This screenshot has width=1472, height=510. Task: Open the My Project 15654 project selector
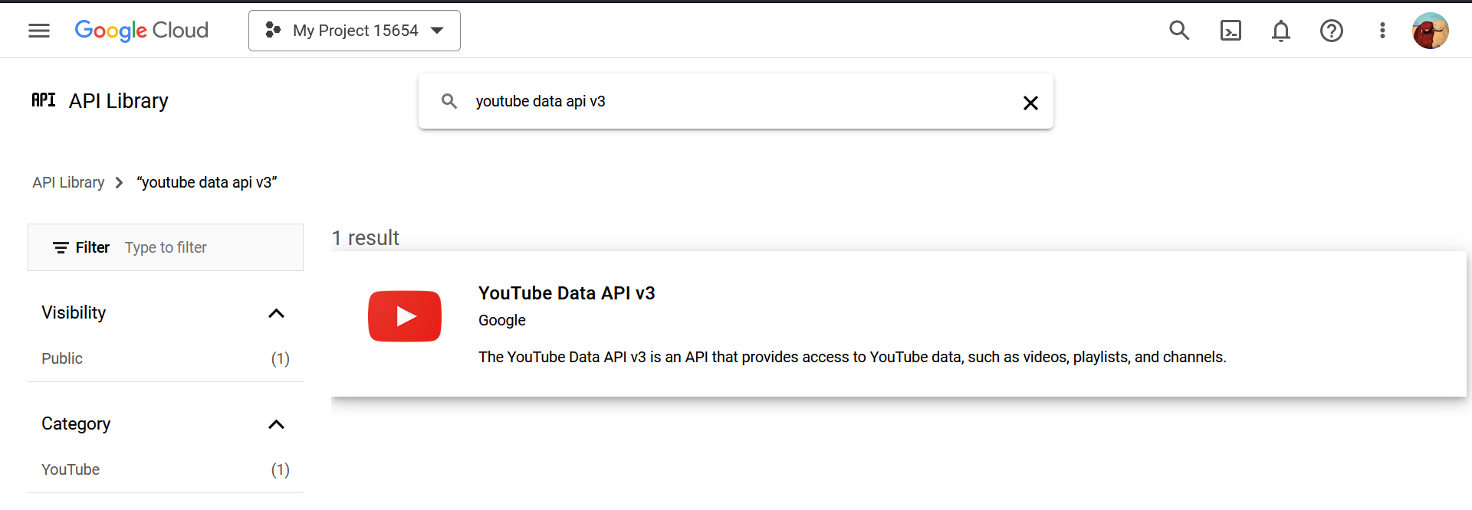tap(353, 31)
